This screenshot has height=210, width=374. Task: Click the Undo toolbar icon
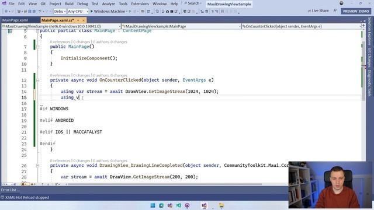(40, 11)
